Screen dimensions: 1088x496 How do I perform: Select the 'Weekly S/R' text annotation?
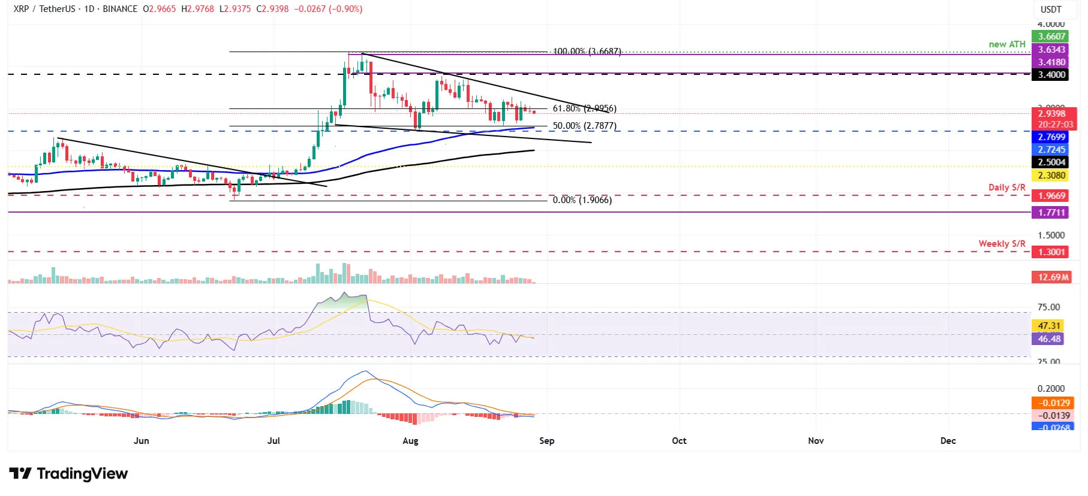coord(1002,244)
